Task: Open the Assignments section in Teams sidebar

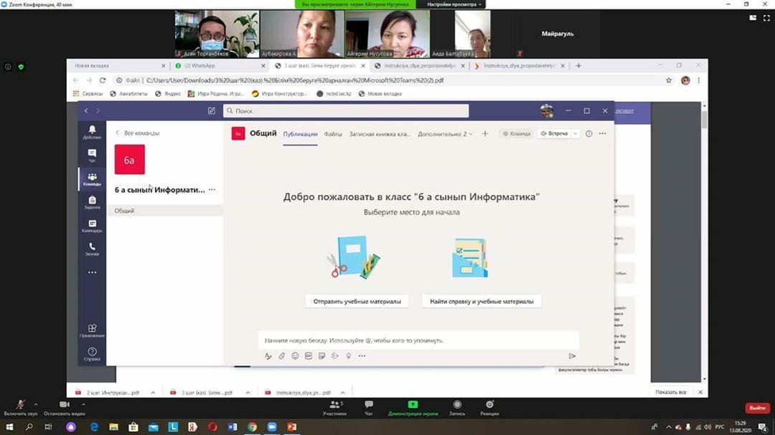Action: tap(92, 203)
